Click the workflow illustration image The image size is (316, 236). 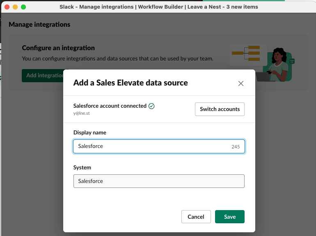tap(262, 63)
